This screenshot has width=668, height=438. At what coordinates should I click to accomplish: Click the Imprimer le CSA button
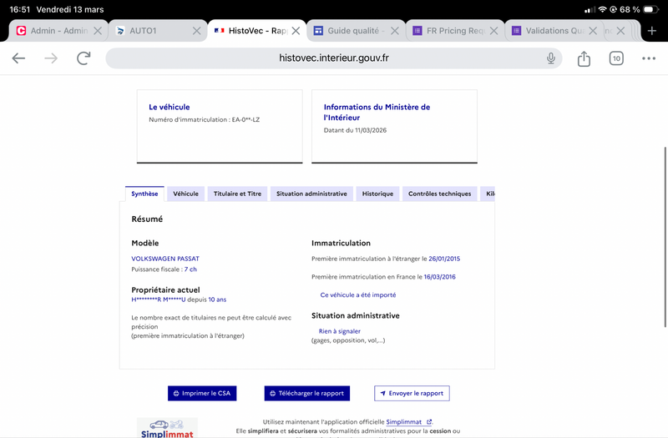pos(200,393)
